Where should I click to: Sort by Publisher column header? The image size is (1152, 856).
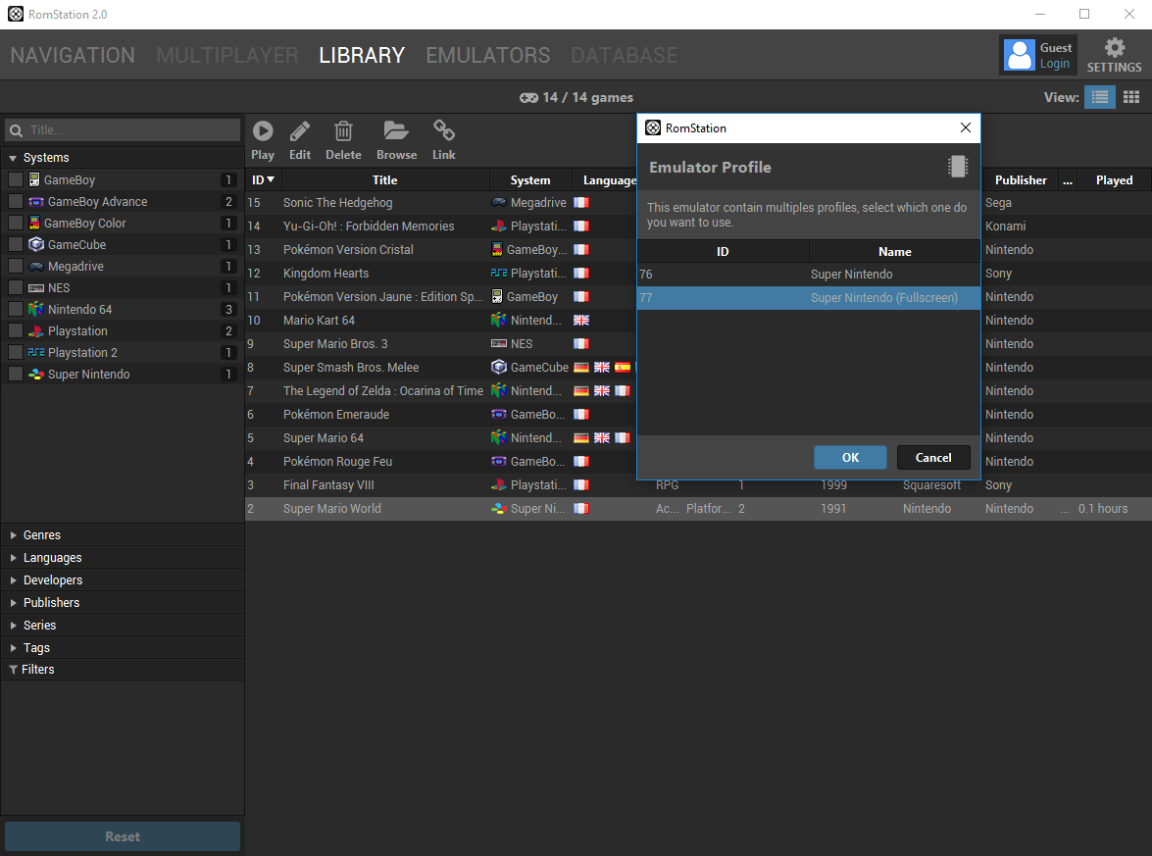point(1021,180)
